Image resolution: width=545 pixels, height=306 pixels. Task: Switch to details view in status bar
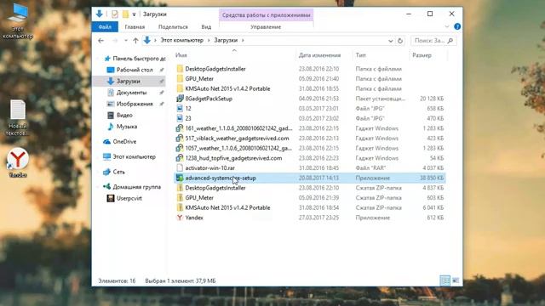(445, 280)
